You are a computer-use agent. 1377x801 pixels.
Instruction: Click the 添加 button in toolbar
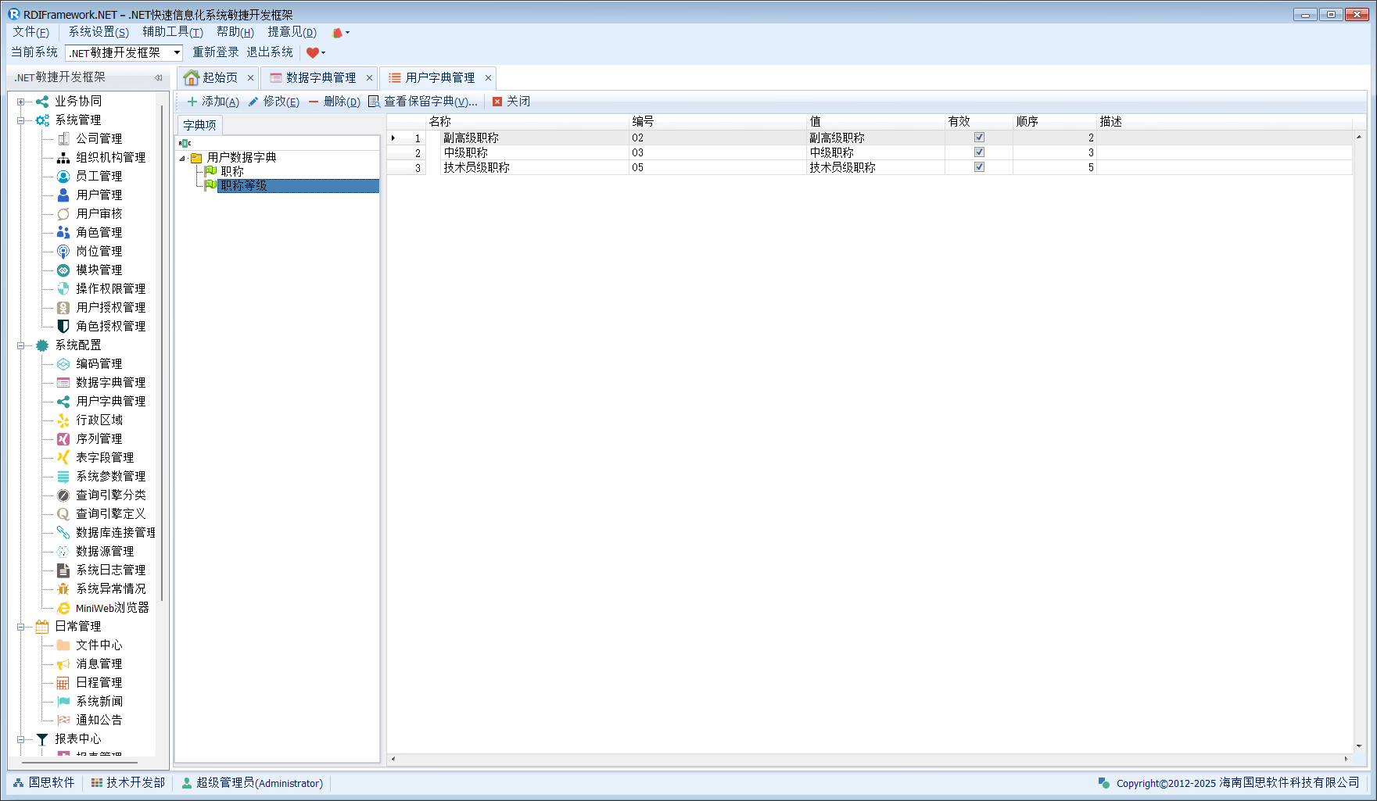[x=213, y=102]
